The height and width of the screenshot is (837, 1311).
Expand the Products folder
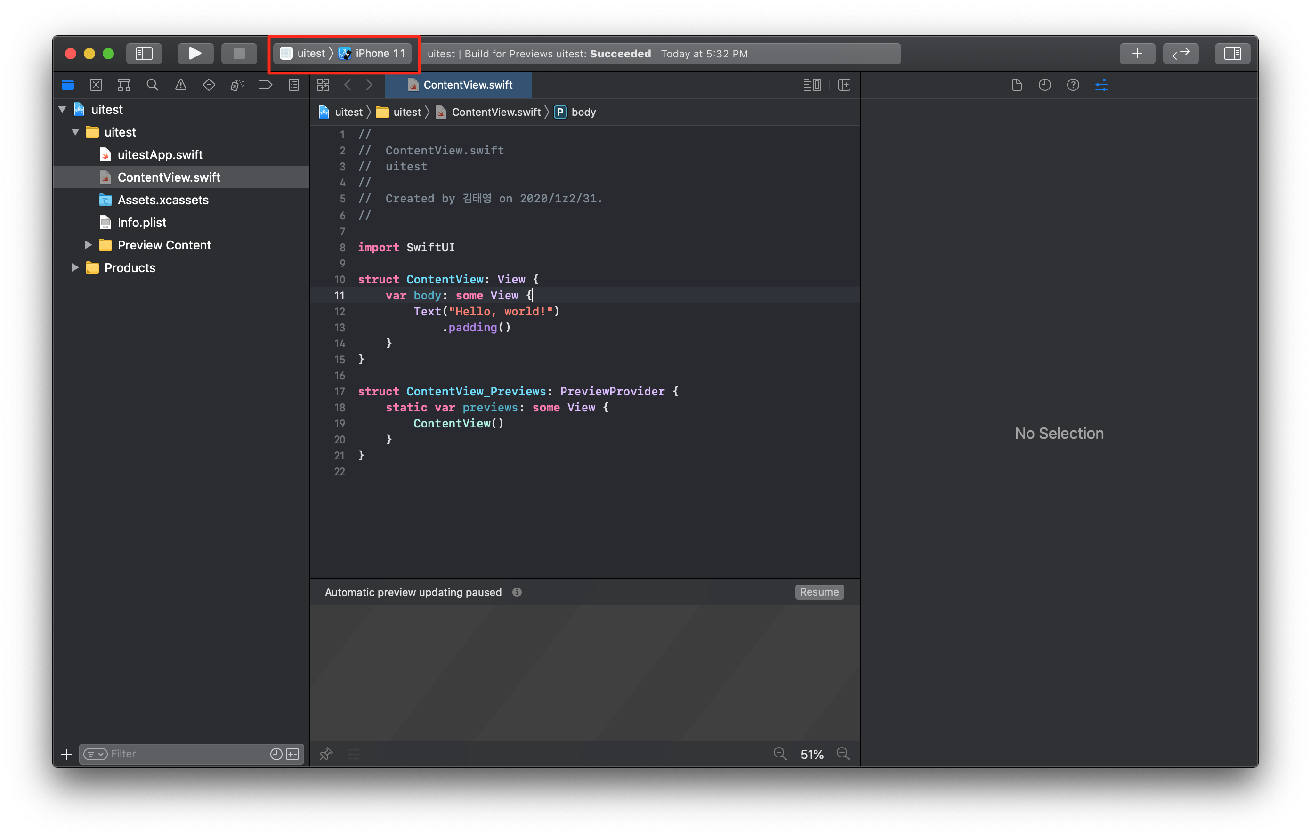point(75,268)
